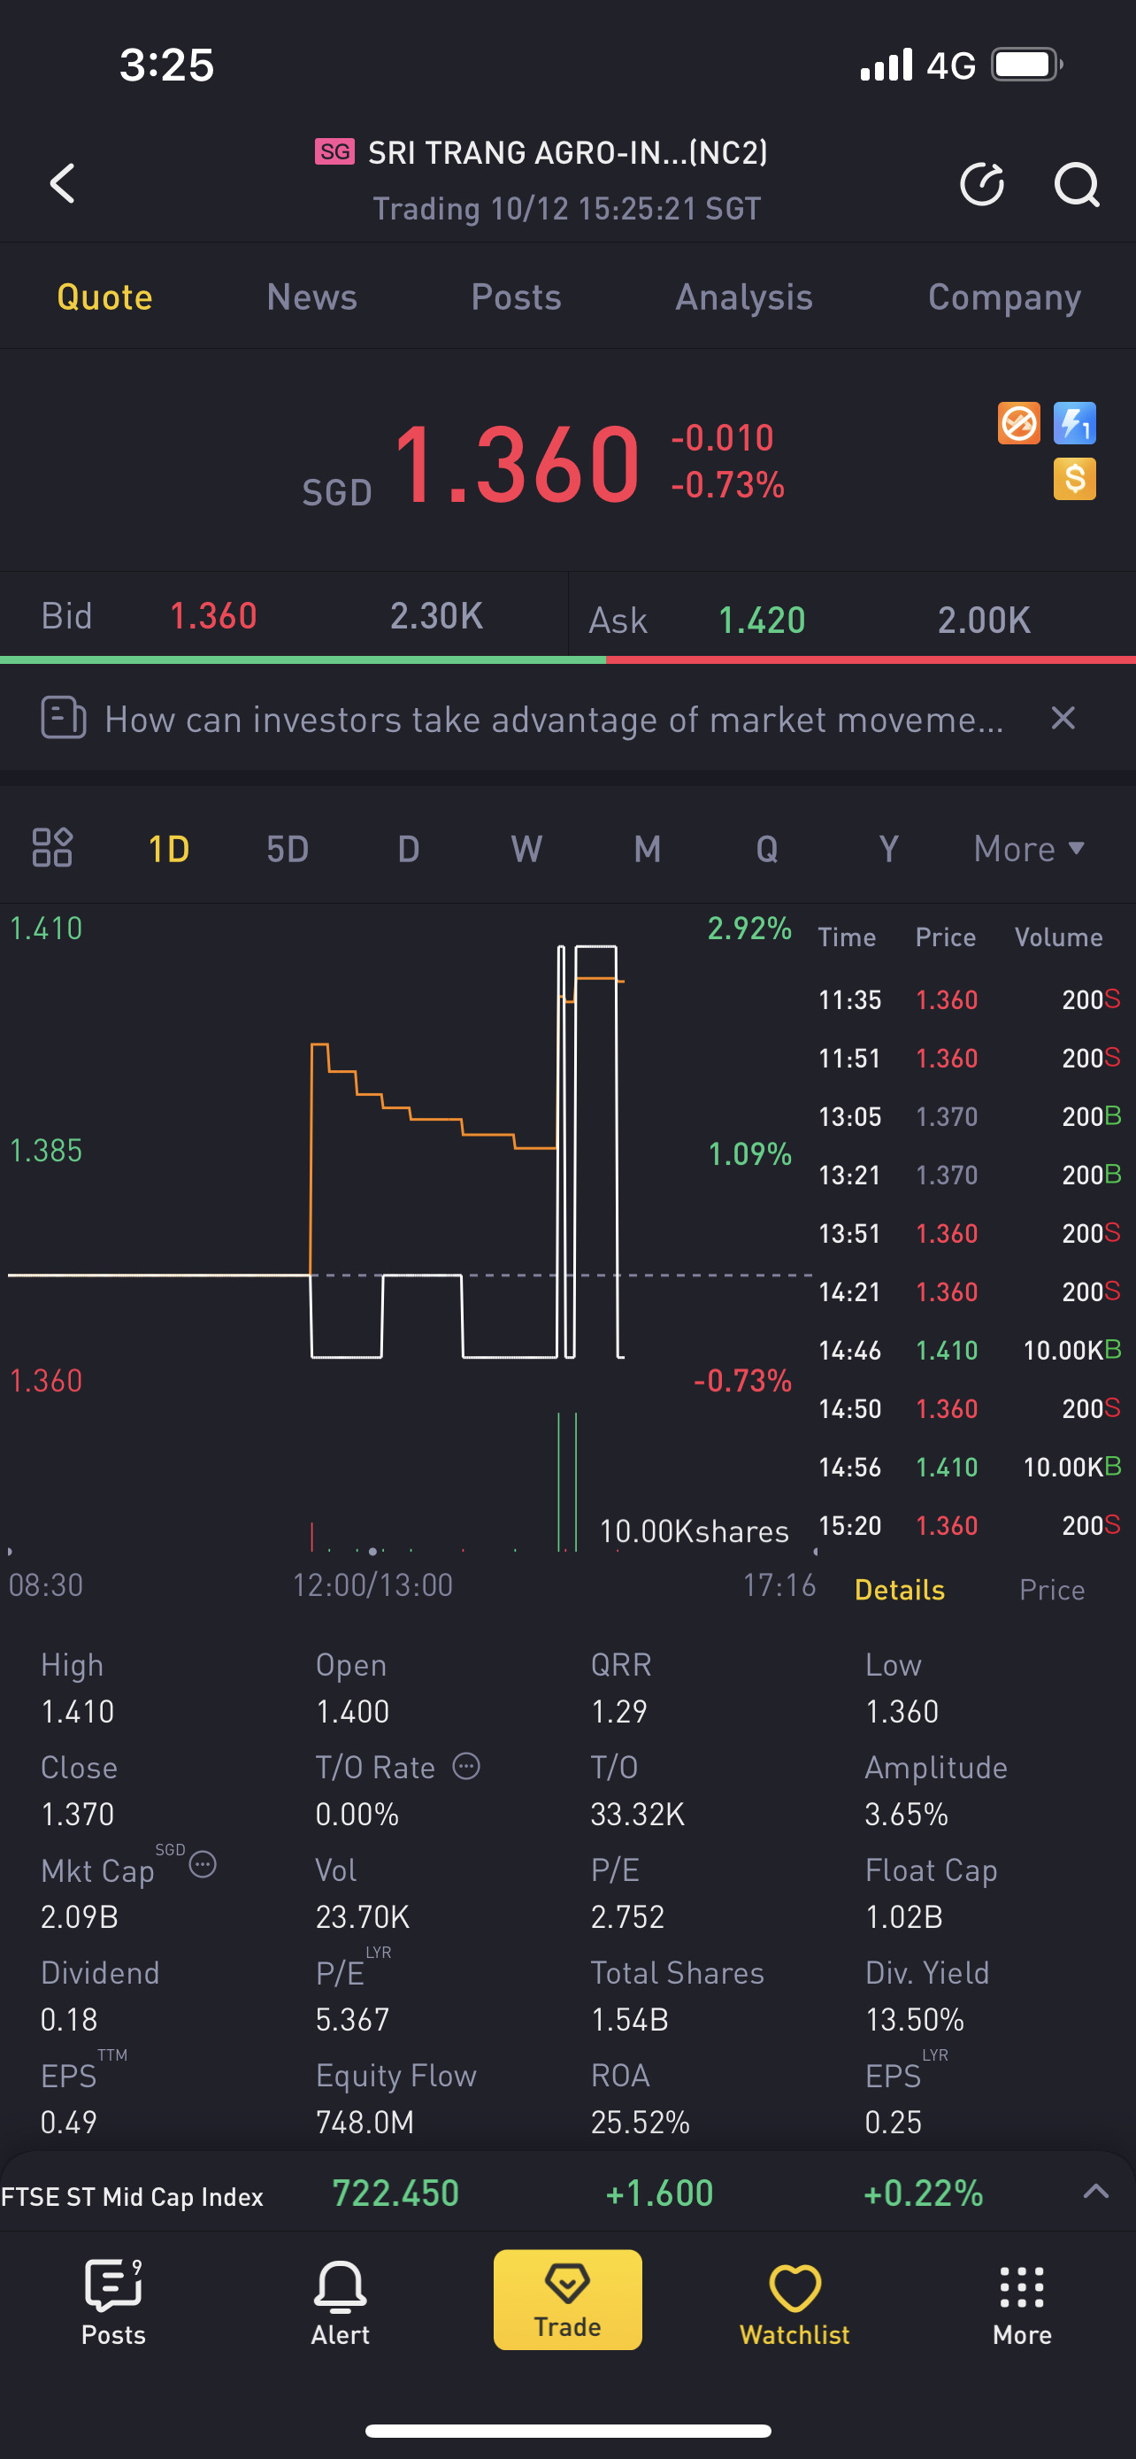Dismiss the investors banner with X

(1063, 718)
